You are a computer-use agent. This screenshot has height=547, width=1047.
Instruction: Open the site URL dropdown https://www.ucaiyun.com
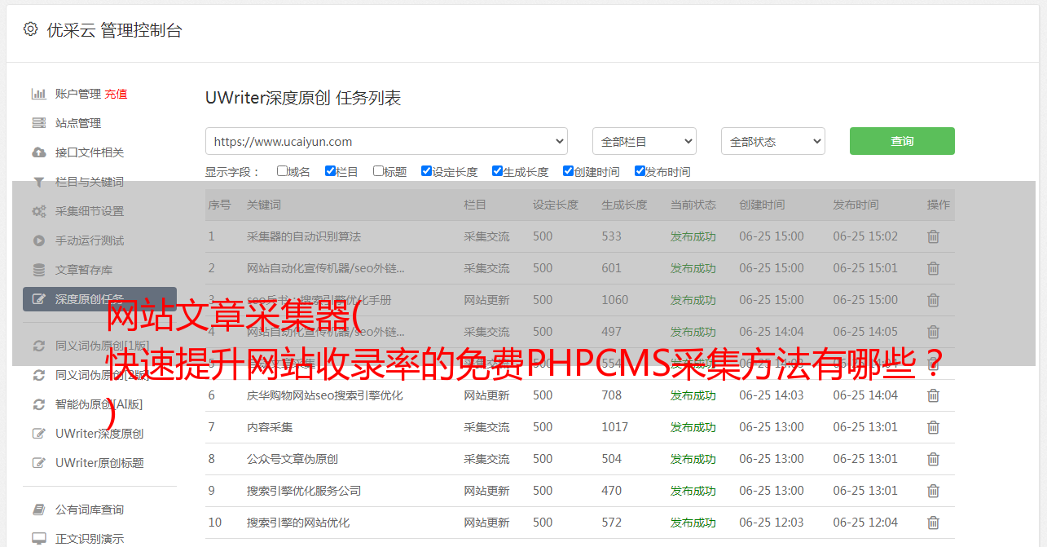pyautogui.click(x=386, y=141)
